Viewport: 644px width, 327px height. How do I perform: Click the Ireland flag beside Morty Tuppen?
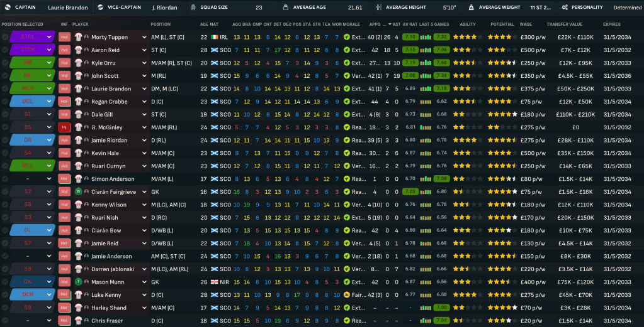pos(215,37)
